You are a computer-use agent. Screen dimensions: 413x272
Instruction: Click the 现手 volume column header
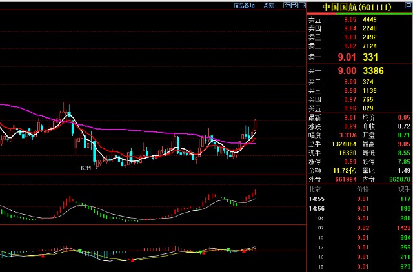tap(403, 189)
